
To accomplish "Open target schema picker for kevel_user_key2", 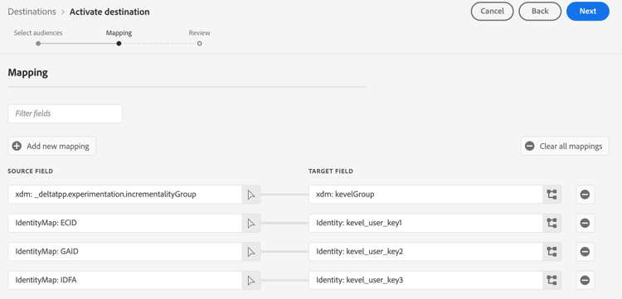I will tap(552, 252).
